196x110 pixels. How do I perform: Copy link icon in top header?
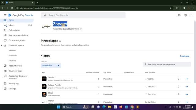pos(179,15)
